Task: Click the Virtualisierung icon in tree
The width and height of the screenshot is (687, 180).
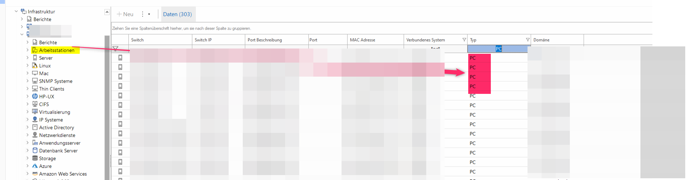Action: pyautogui.click(x=35, y=112)
